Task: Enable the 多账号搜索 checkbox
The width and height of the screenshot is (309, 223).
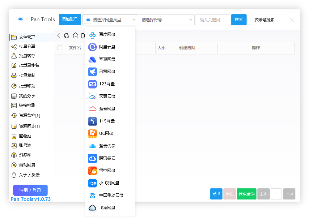Action: [x=250, y=20]
